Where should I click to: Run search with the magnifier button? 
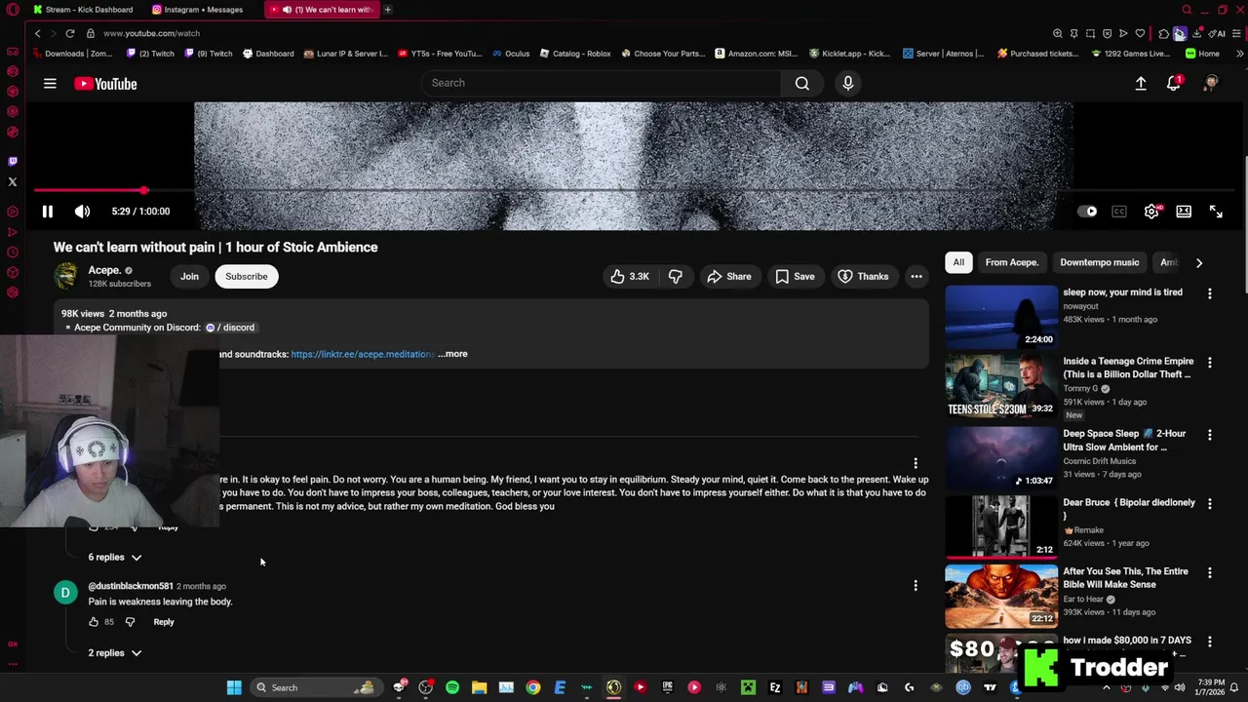[801, 83]
